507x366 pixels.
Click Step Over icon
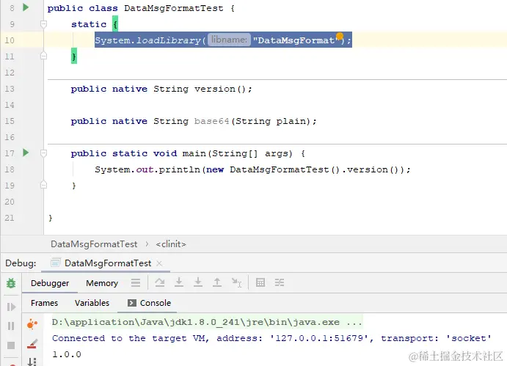coord(159,283)
